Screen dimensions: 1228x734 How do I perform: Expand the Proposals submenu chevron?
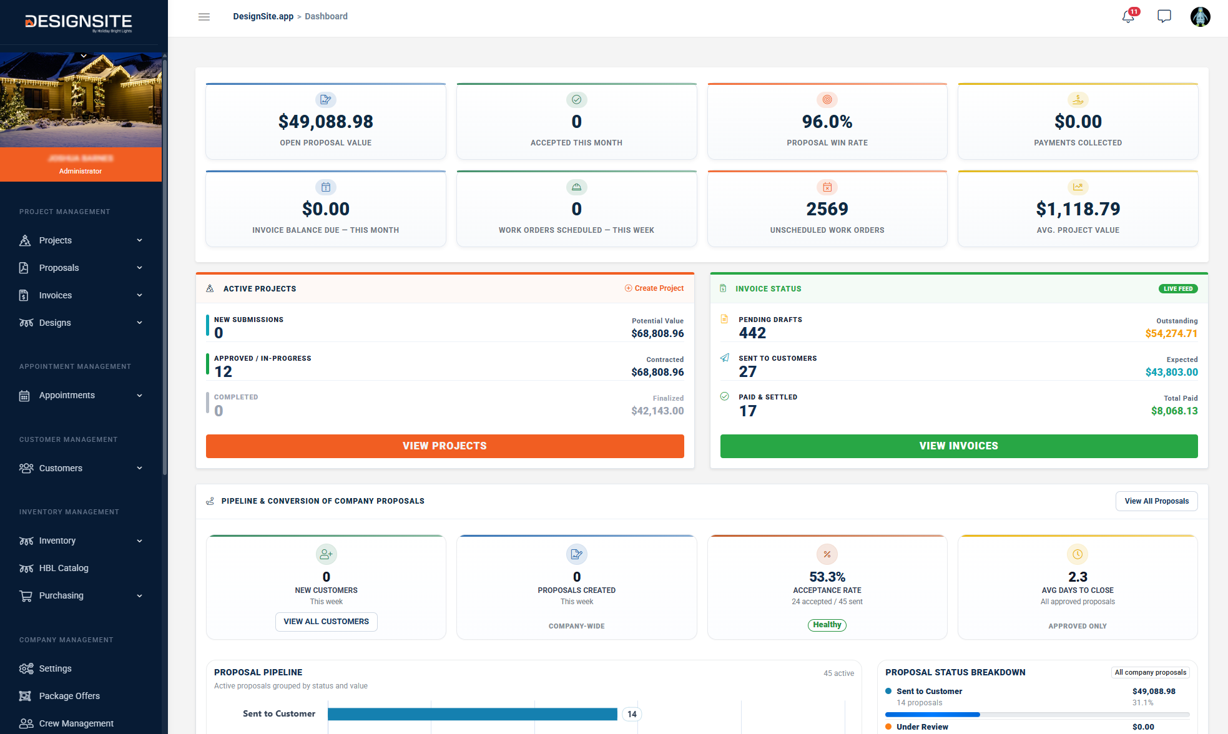coord(140,268)
